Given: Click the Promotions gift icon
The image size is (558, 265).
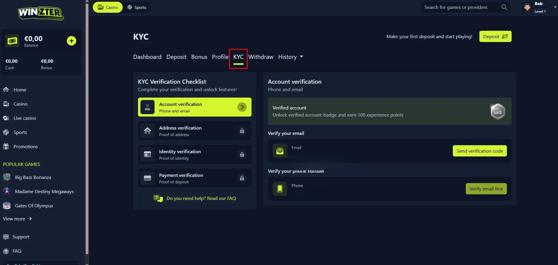Looking at the screenshot, I should coord(6,146).
